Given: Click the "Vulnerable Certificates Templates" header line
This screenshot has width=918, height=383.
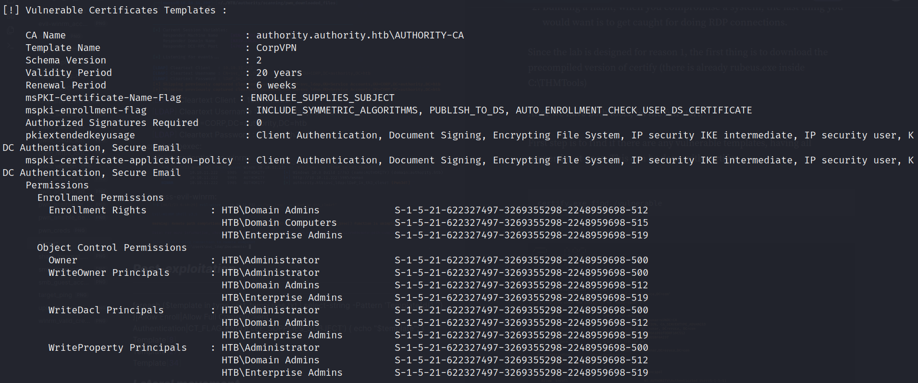Looking at the screenshot, I should point(114,10).
